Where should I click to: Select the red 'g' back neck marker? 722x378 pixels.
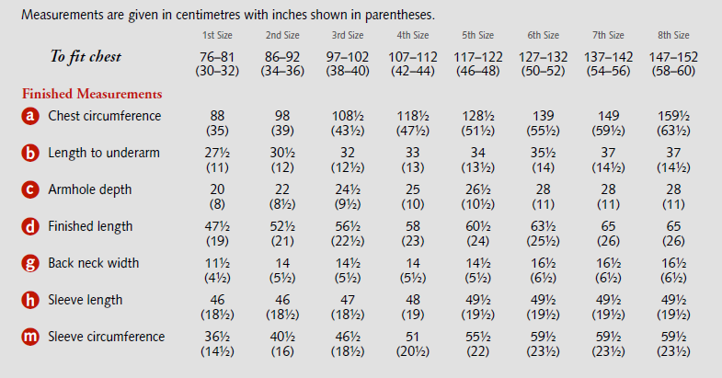pyautogui.click(x=30, y=263)
